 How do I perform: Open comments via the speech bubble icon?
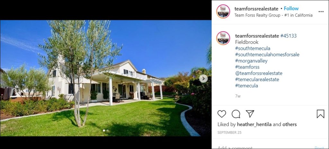point(236,114)
